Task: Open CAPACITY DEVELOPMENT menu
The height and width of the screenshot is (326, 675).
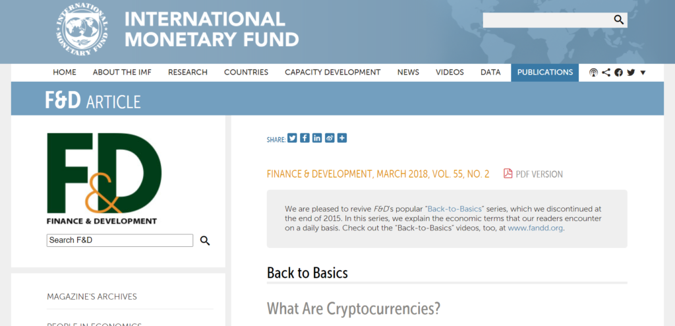Action: point(333,73)
